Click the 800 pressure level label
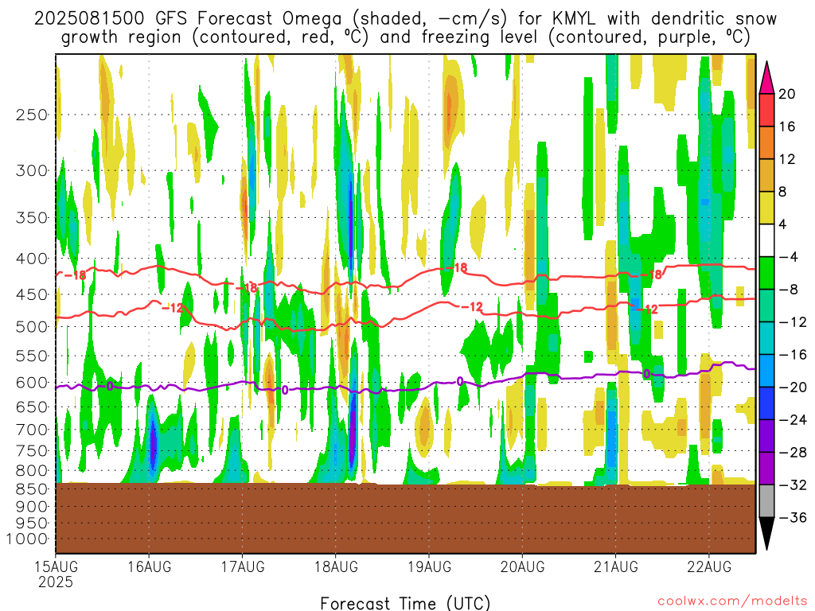Viewport: 815px width, 611px height. (32, 471)
